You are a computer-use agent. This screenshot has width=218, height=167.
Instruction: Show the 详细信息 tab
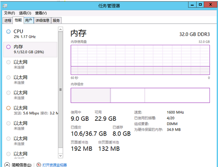tap(42, 20)
